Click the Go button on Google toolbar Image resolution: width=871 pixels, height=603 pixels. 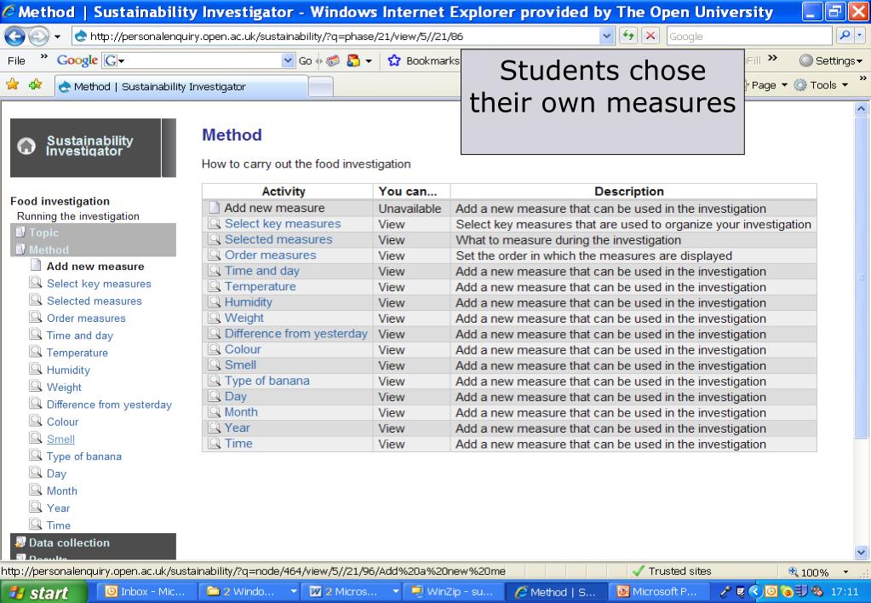[306, 60]
